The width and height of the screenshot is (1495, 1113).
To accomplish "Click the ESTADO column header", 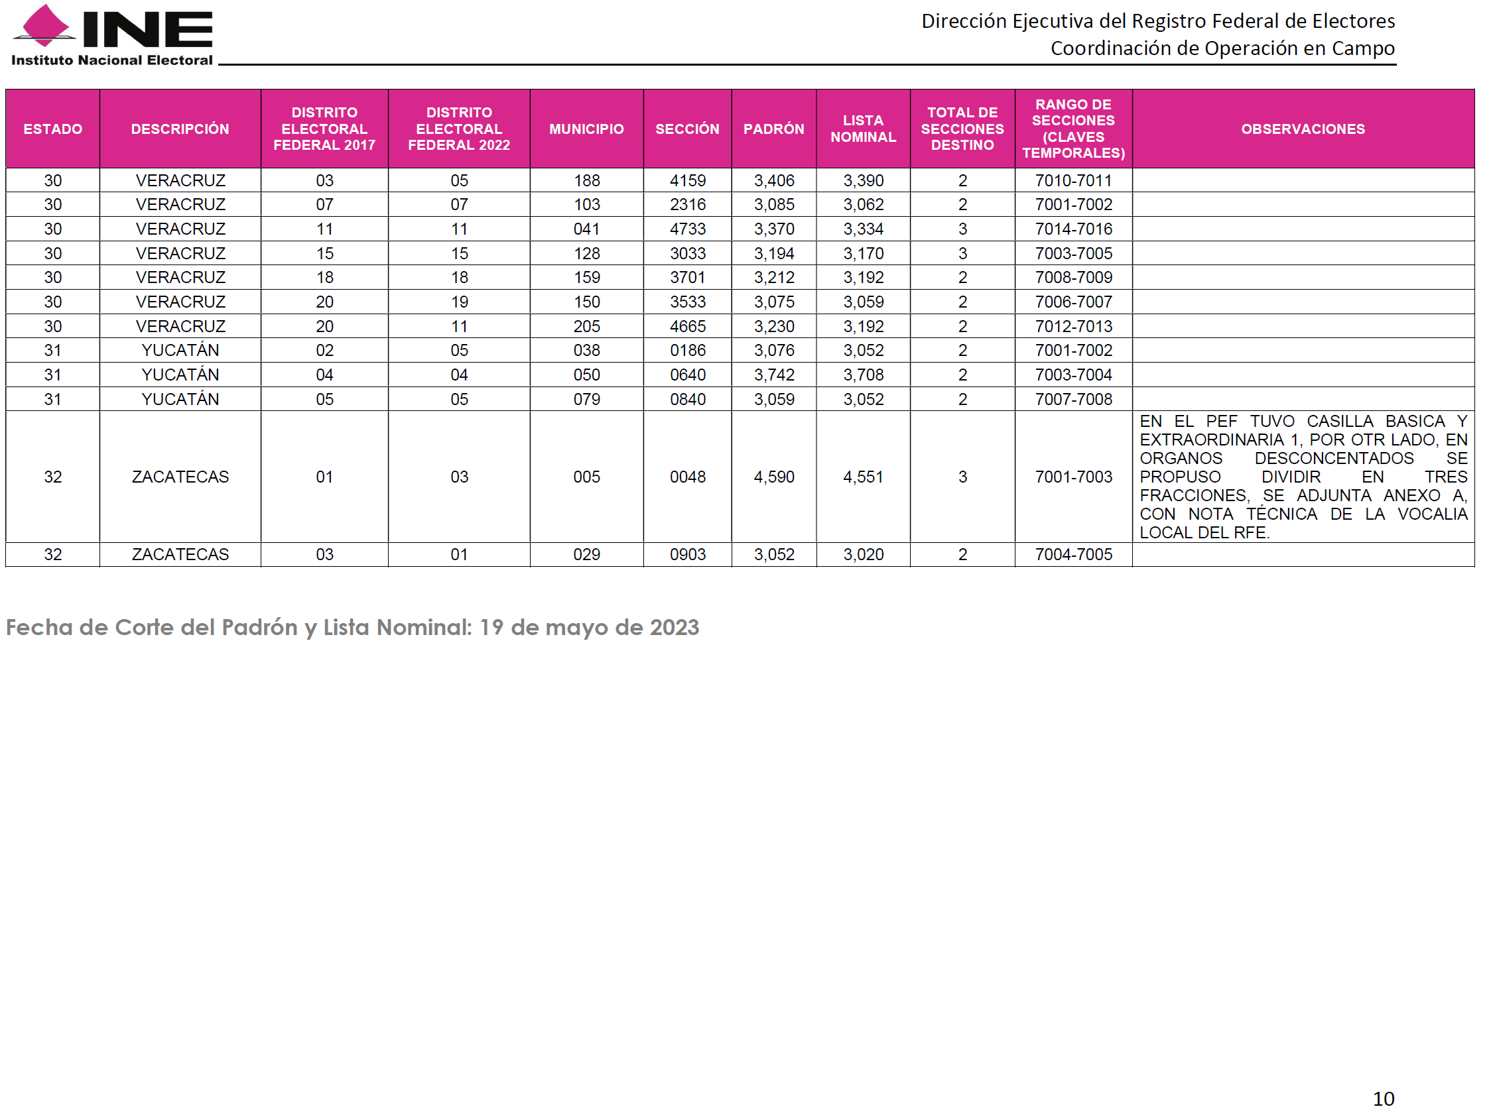I will point(52,129).
